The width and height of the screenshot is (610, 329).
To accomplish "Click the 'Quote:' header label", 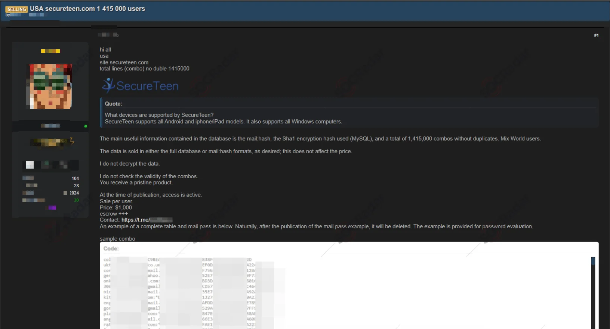I will pos(113,104).
